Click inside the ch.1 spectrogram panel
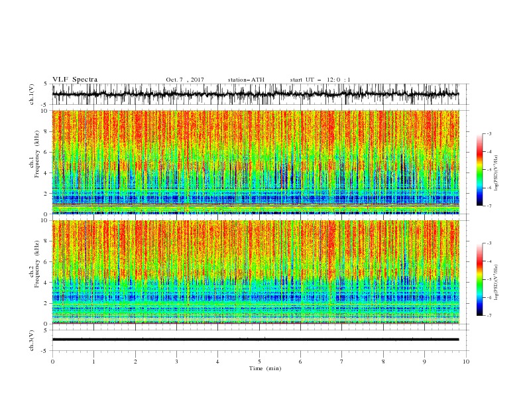The width and height of the screenshot is (525, 406). coord(256,162)
